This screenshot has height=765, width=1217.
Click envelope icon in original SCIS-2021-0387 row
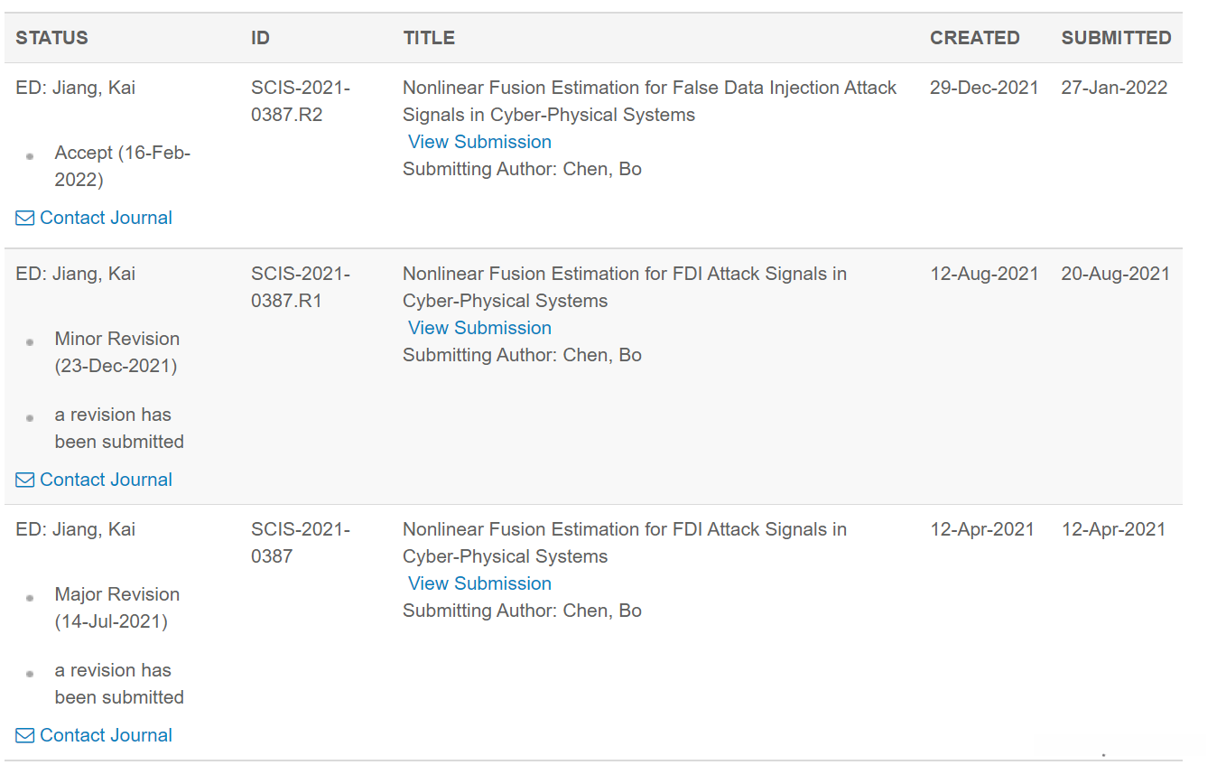25,736
